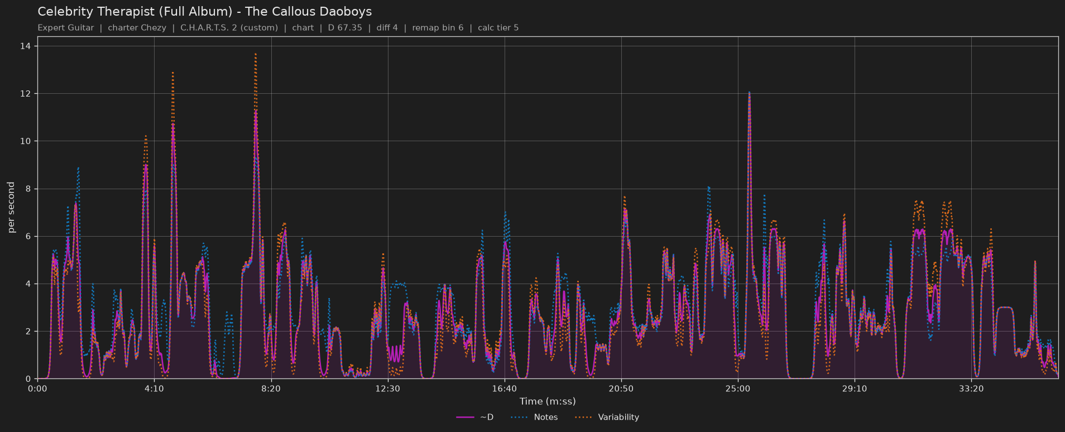Click the "per second" y-axis label
Image resolution: width=1065 pixels, height=432 pixels.
11,208
